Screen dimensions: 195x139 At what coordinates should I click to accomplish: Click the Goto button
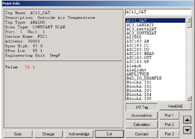18,134
